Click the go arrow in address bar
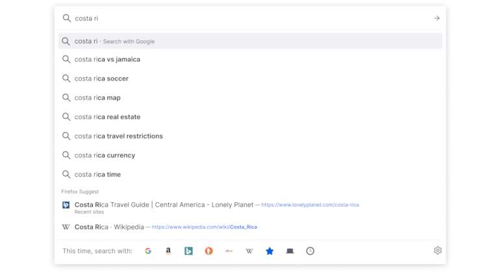This screenshot has width=500, height=272. (x=437, y=18)
